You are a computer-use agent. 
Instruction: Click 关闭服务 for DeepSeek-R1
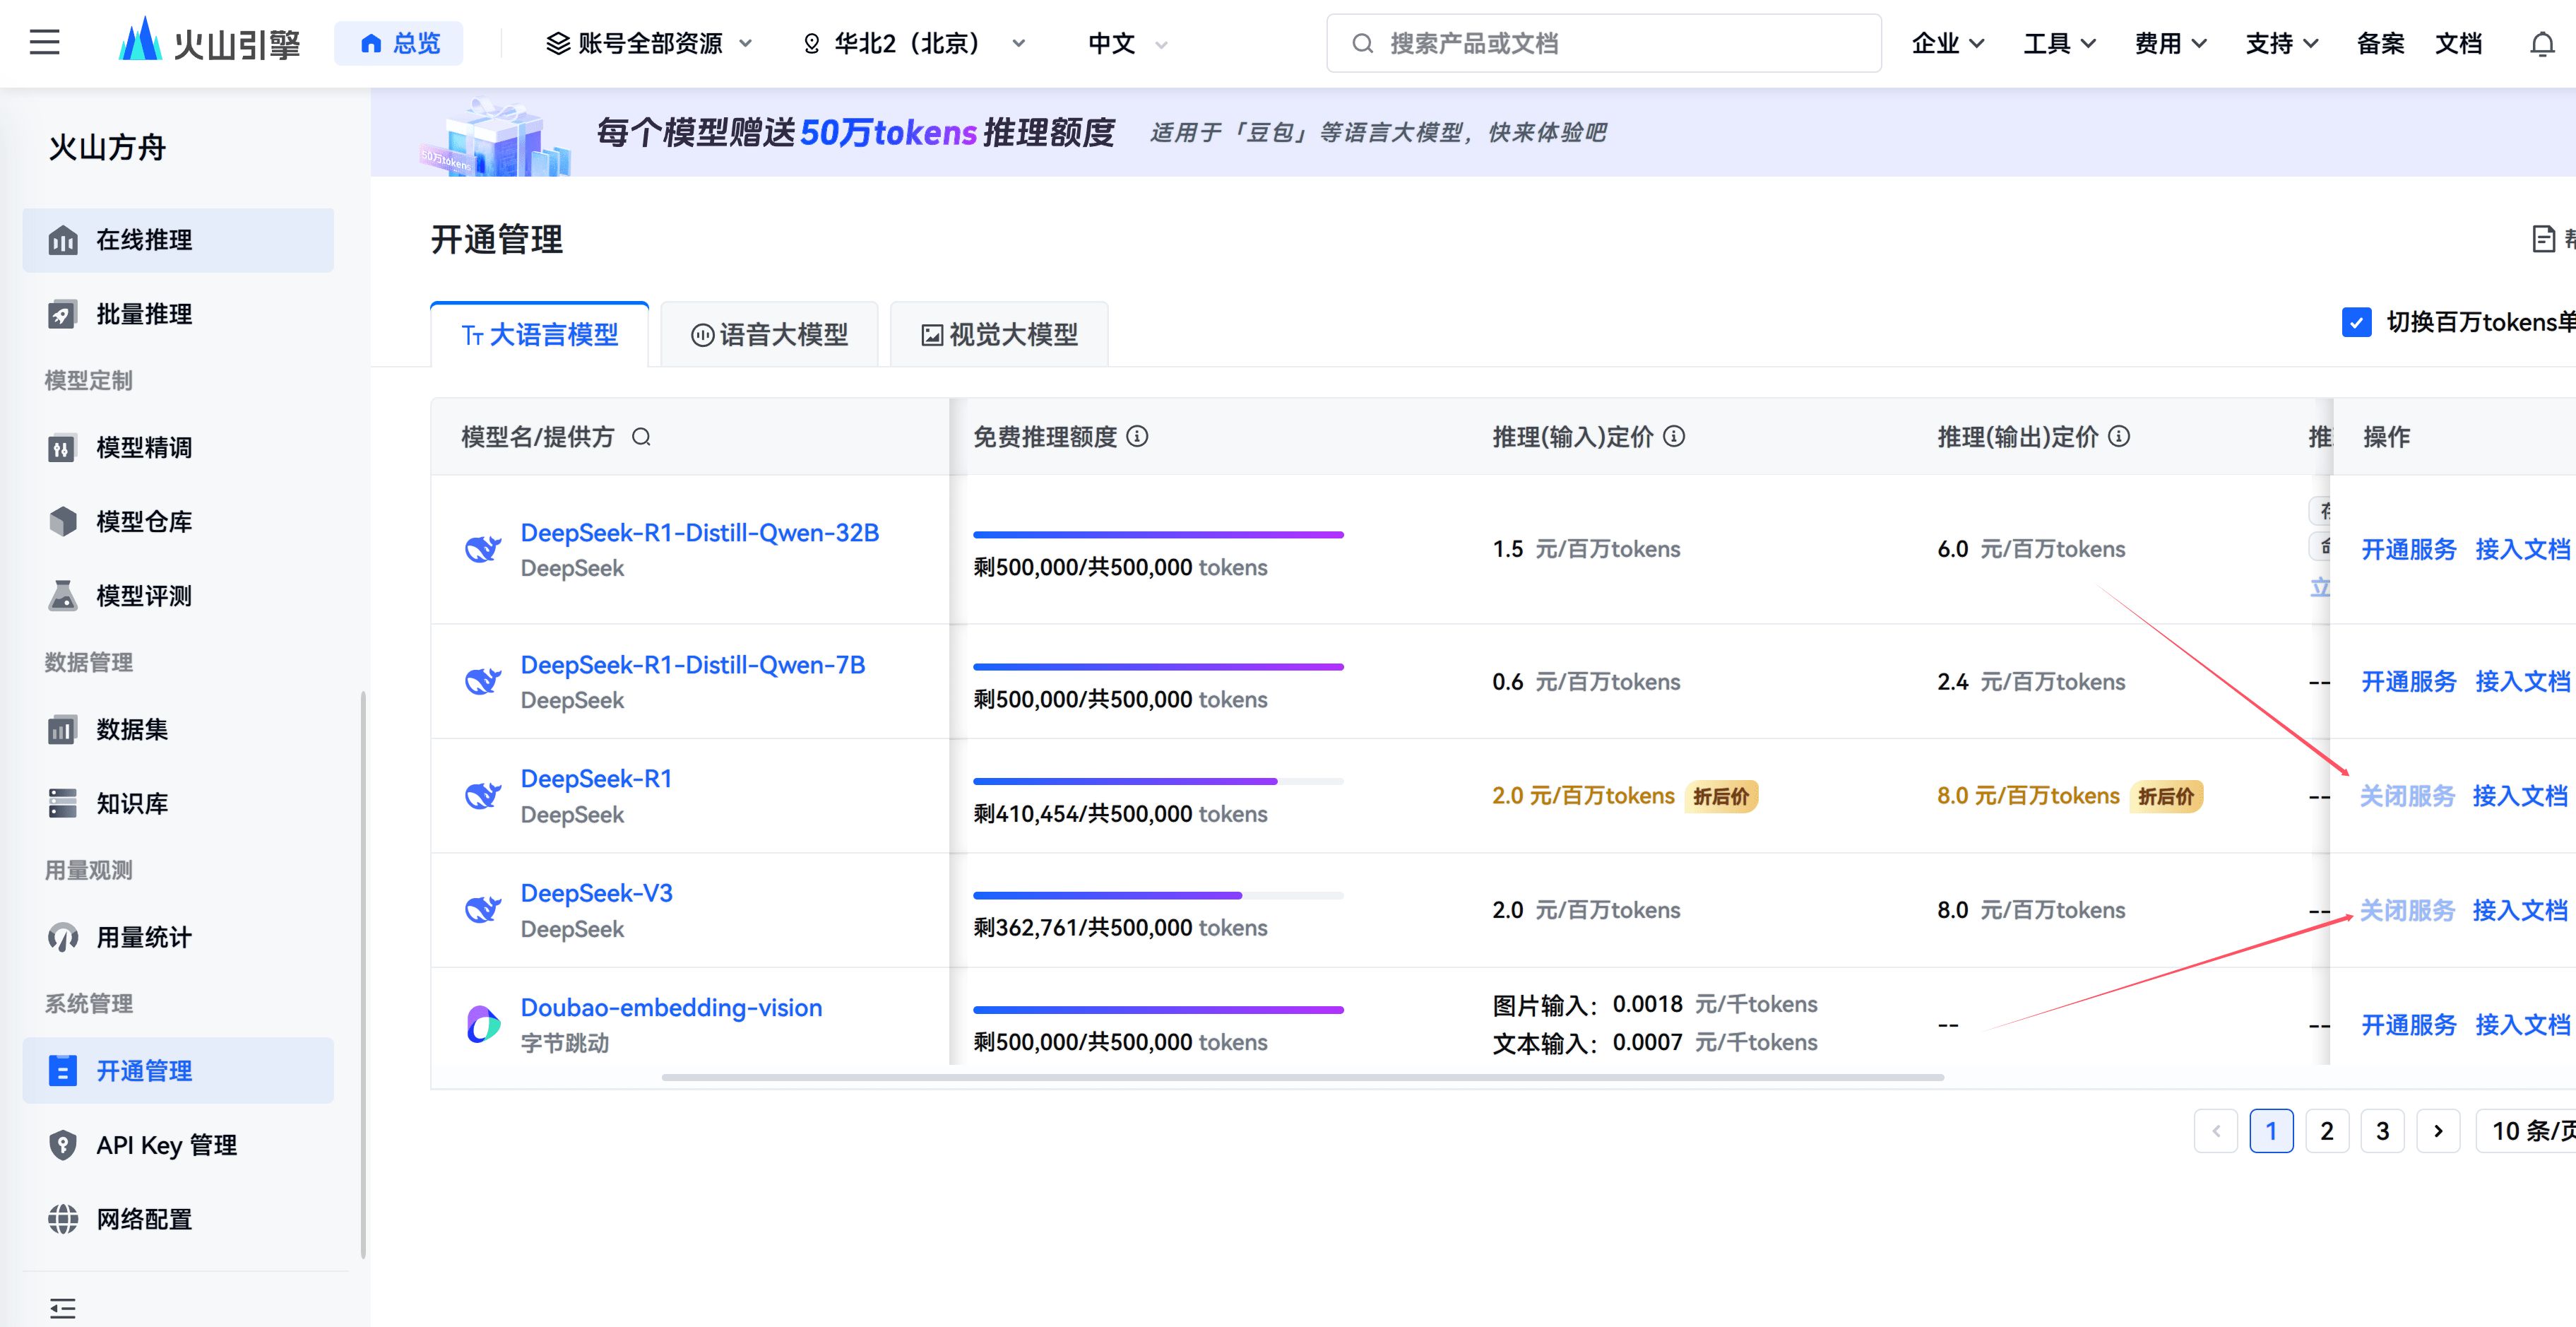(2407, 796)
